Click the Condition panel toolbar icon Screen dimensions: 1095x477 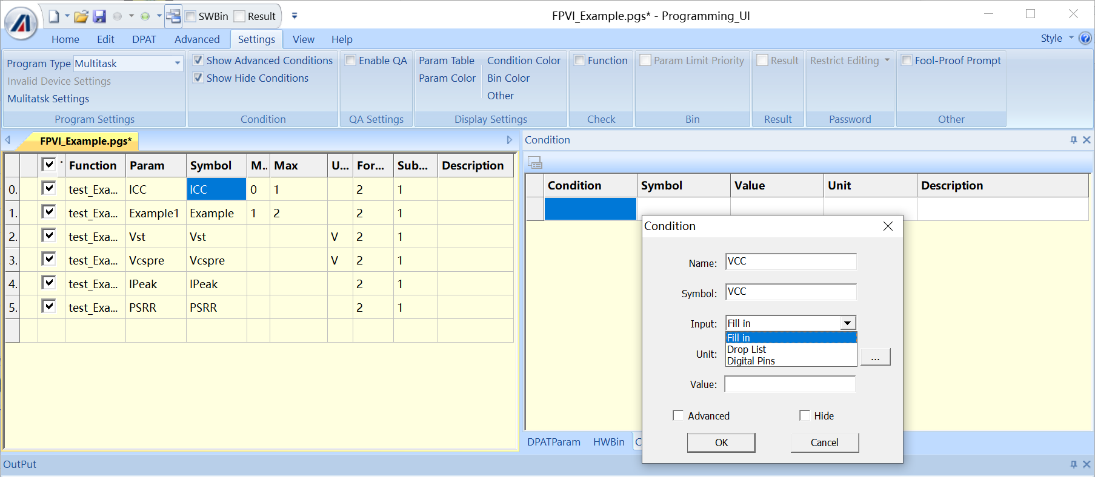click(534, 162)
